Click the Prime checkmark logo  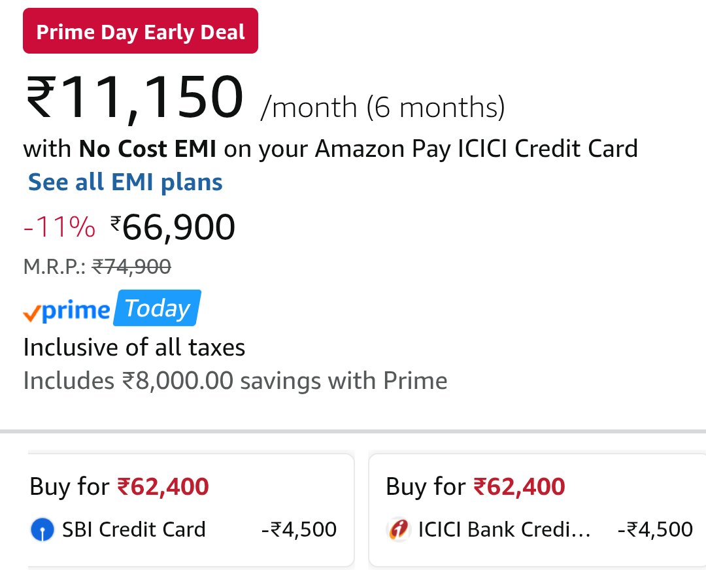[67, 310]
